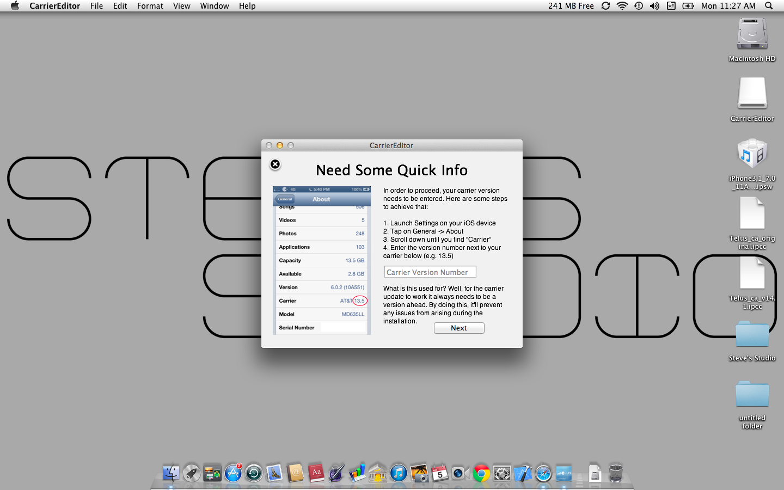Open the Wi-Fi status menu
Viewport: 784px width, 490px height.
[622, 6]
